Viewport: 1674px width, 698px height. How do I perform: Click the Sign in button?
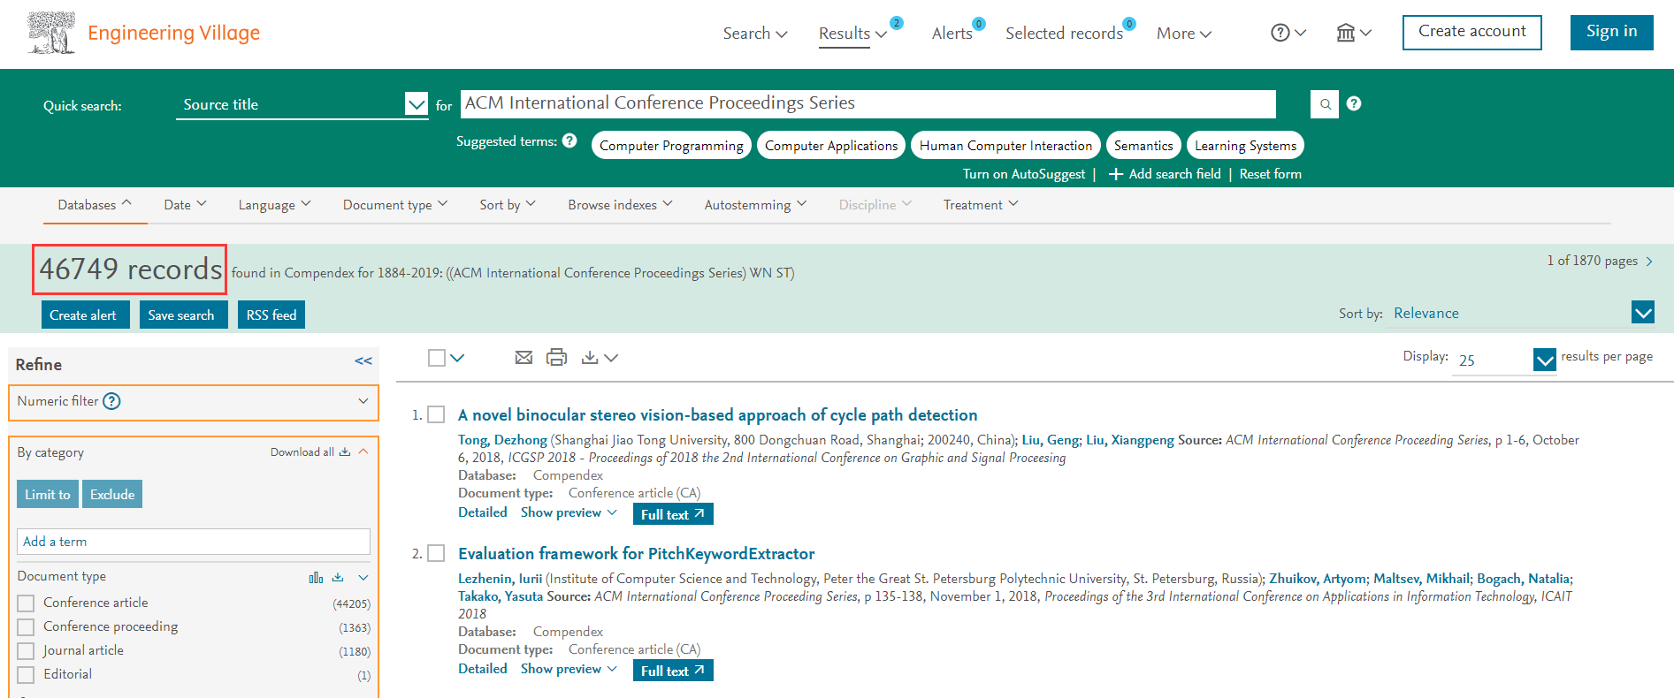[x=1611, y=32]
